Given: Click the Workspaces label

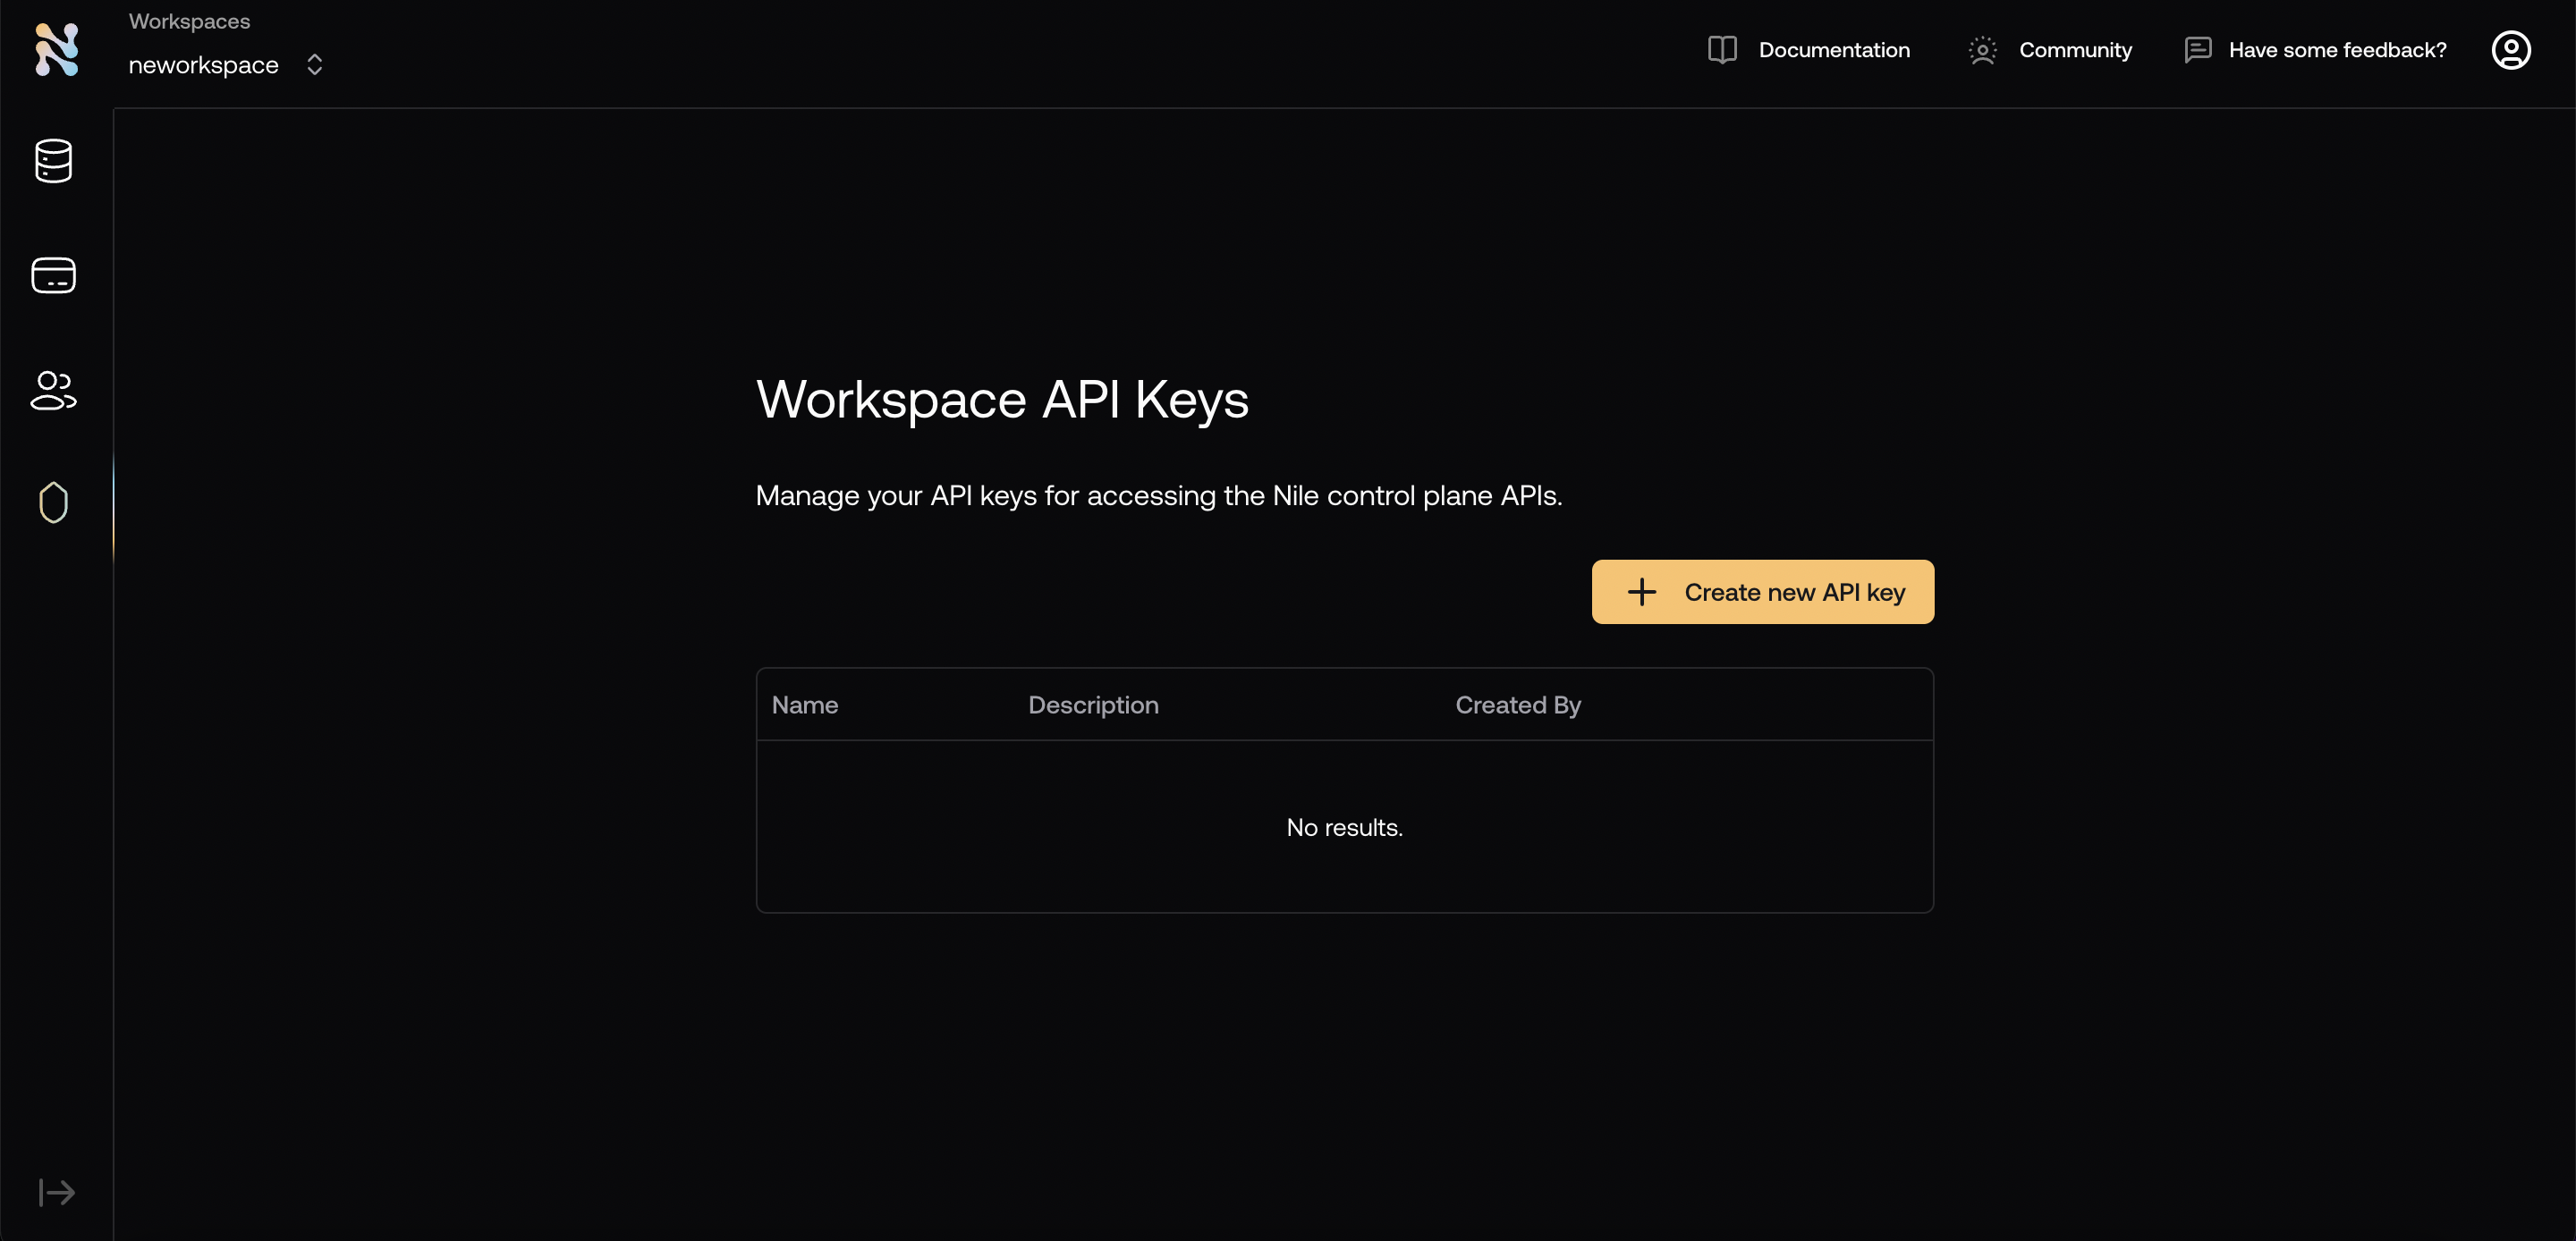Looking at the screenshot, I should coord(189,21).
